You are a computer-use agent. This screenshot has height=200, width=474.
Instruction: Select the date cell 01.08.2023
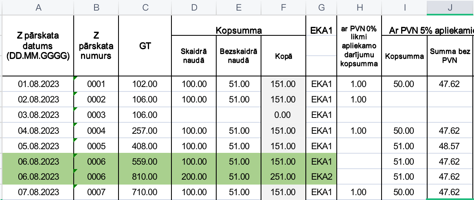pos(39,84)
